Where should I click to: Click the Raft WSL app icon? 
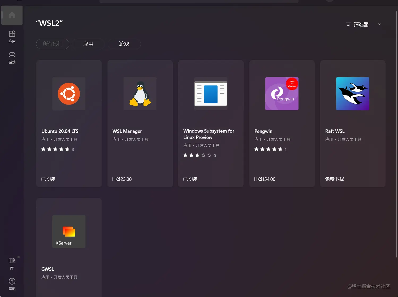353,94
